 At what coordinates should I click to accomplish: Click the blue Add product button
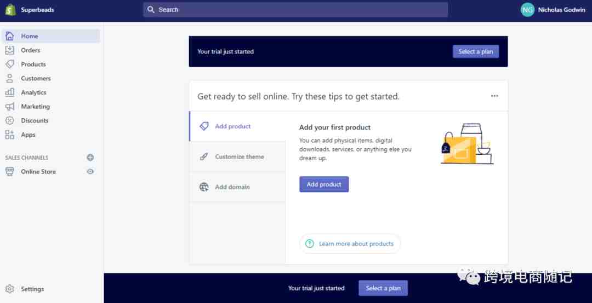(x=324, y=184)
